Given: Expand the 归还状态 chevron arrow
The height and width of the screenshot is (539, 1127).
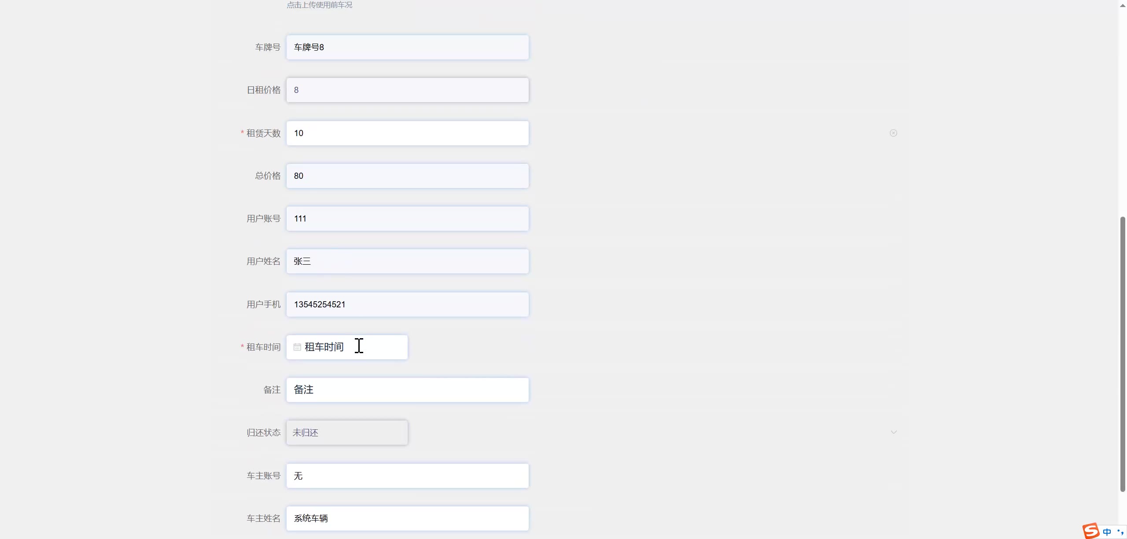Looking at the screenshot, I should tap(894, 432).
